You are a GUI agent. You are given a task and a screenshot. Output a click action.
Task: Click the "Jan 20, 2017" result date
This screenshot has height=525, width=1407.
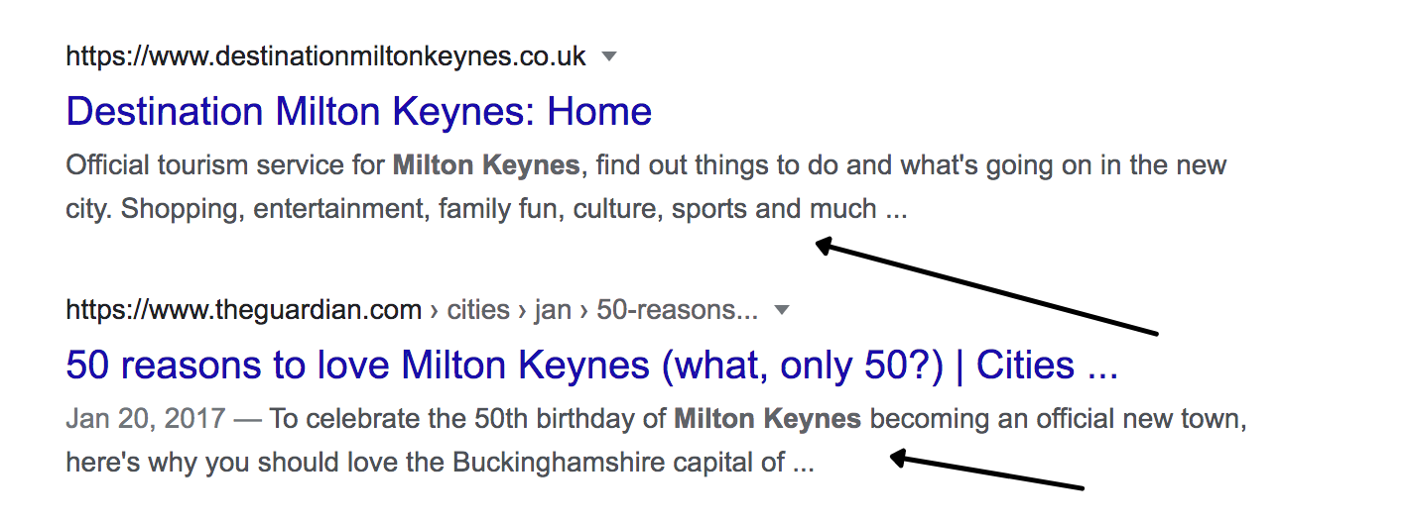coord(145,419)
